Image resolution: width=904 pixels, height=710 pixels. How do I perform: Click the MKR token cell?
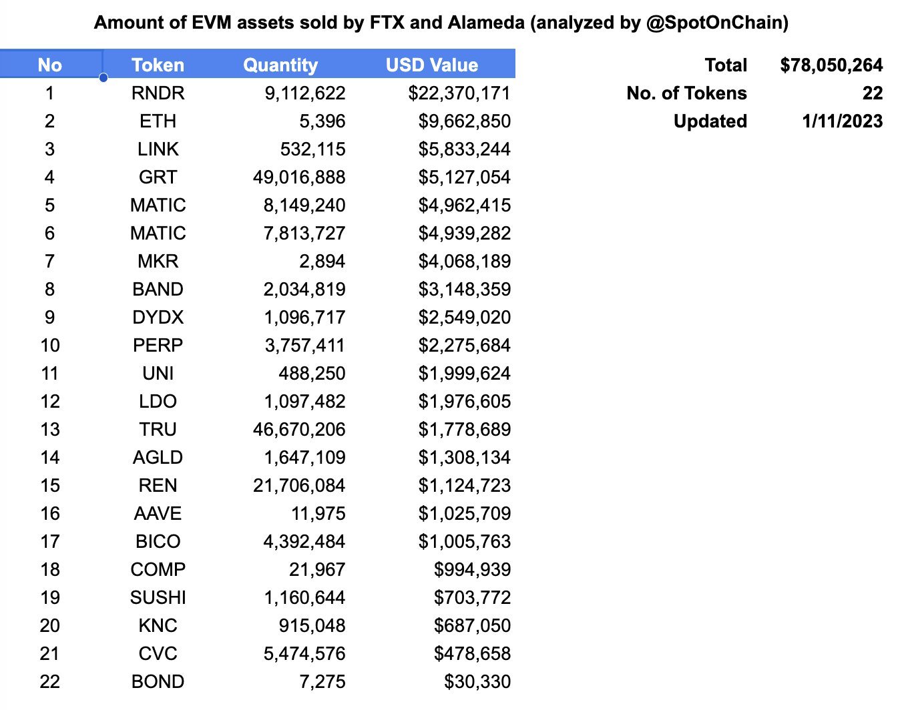click(x=158, y=261)
